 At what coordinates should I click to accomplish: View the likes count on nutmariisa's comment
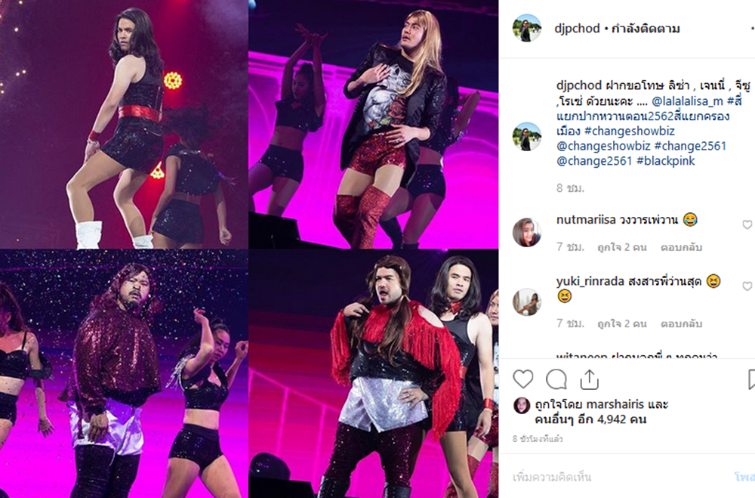pyautogui.click(x=621, y=247)
